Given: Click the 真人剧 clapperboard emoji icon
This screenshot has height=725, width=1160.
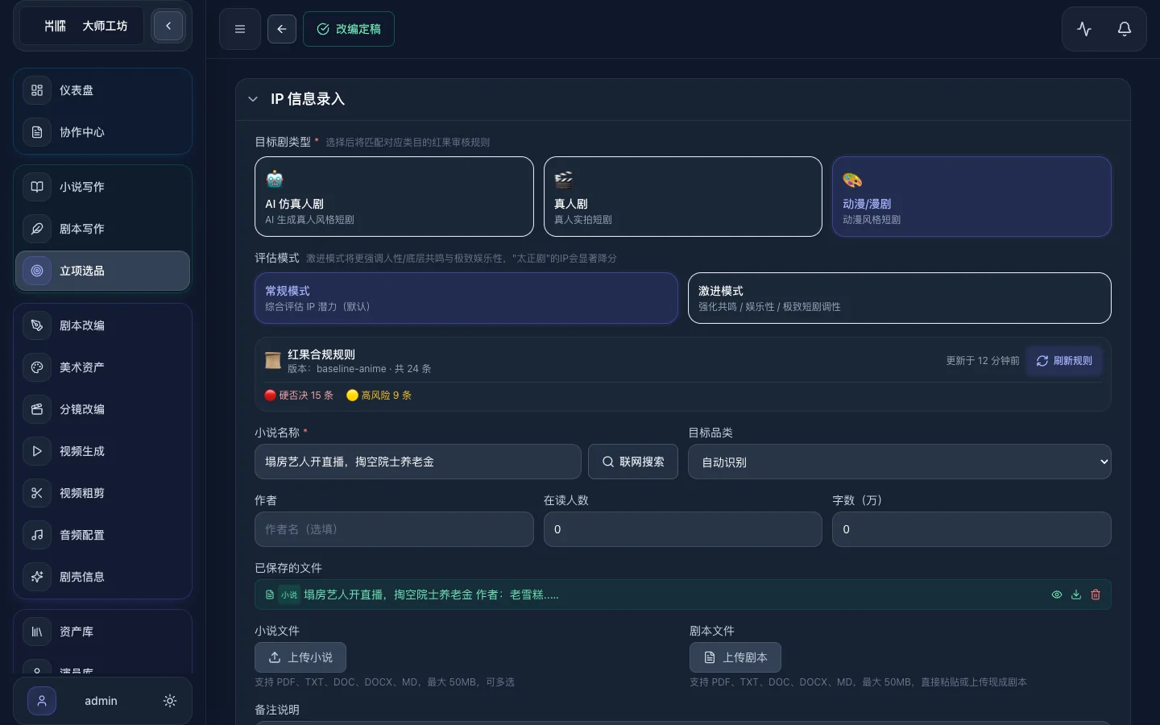Looking at the screenshot, I should (x=564, y=179).
